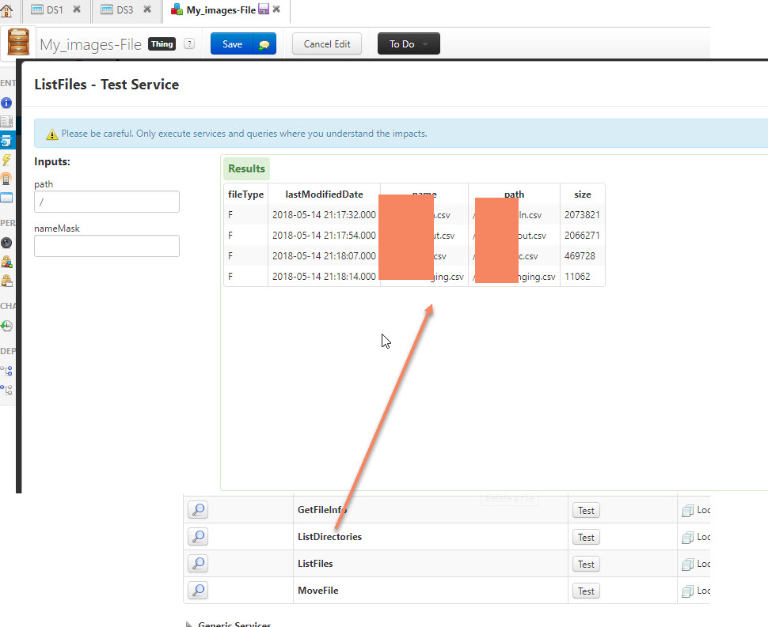Click a Dependencies node icon in sidebar
Screen dimensions: 768x627
click(6, 370)
